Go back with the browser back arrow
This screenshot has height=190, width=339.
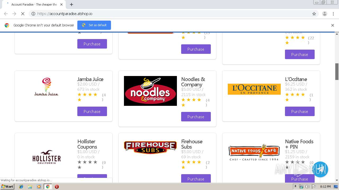(6, 14)
